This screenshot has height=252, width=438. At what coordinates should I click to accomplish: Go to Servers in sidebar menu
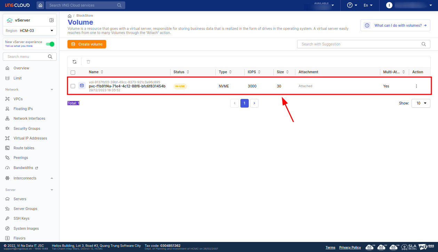pos(20,199)
